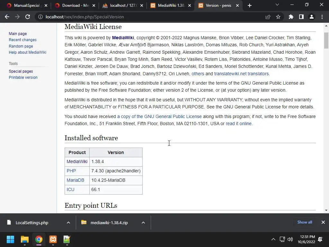
Task: Click the scrollbar down arrow
Action: point(326,210)
